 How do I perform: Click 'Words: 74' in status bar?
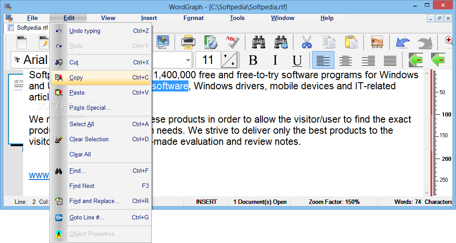click(408, 202)
